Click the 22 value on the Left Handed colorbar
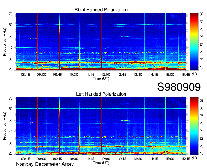Screen dimensions: 207x168 202,138
